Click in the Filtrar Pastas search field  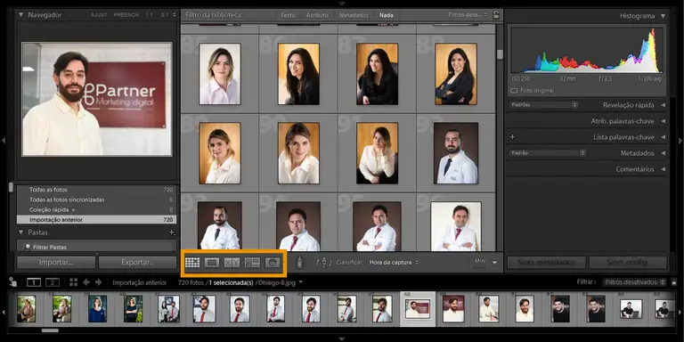coord(96,247)
